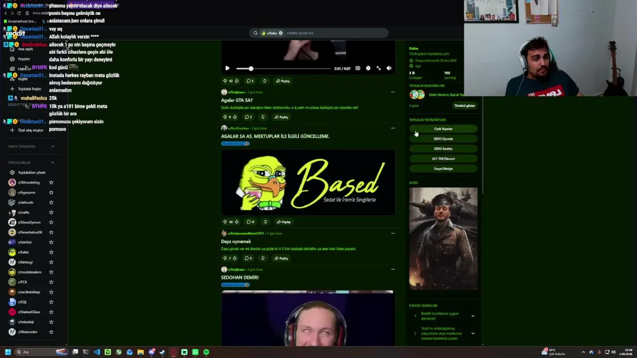The height and width of the screenshot is (358, 637).
Task: Expand rule 2 in r/Kafes rules
Action: [x=473, y=333]
